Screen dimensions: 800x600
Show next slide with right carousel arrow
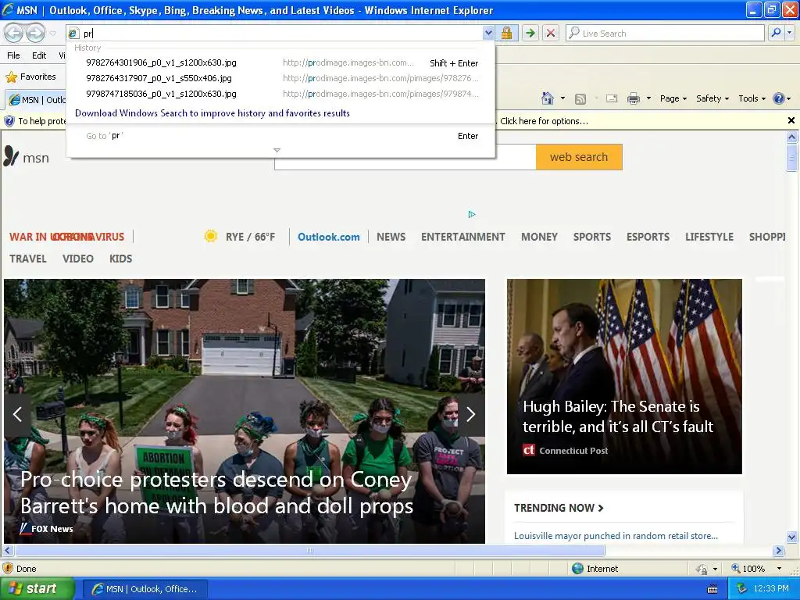tap(471, 414)
